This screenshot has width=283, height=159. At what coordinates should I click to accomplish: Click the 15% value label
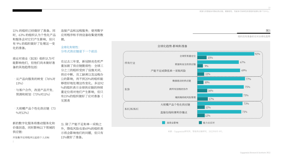(x=210, y=58)
